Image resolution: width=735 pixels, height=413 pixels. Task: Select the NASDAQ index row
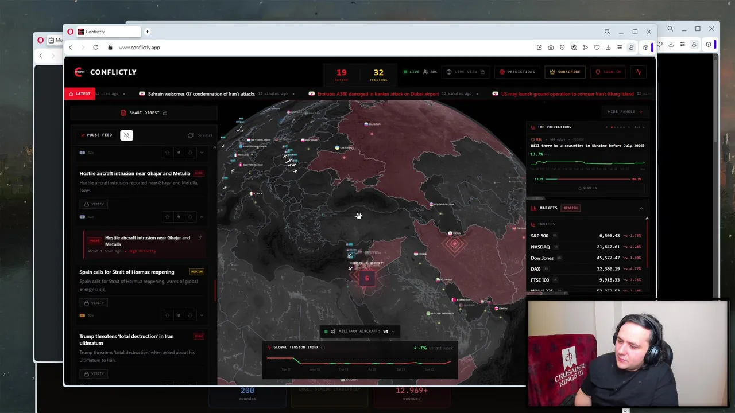pyautogui.click(x=586, y=247)
